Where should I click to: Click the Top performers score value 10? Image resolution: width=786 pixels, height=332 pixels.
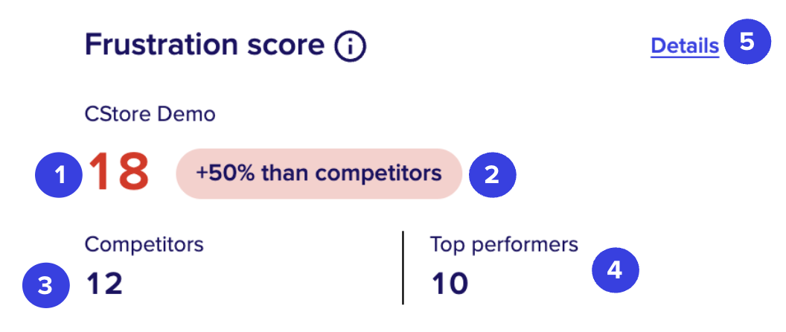point(450,284)
